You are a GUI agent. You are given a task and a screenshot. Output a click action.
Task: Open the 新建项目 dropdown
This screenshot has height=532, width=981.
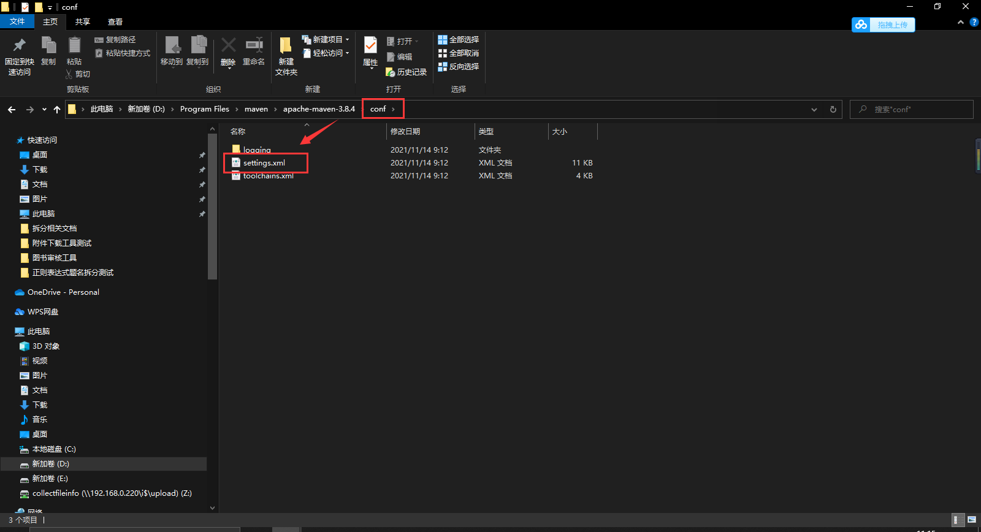[326, 39]
